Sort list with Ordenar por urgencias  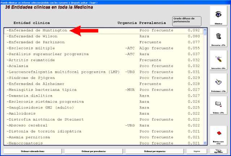pos(154,151)
